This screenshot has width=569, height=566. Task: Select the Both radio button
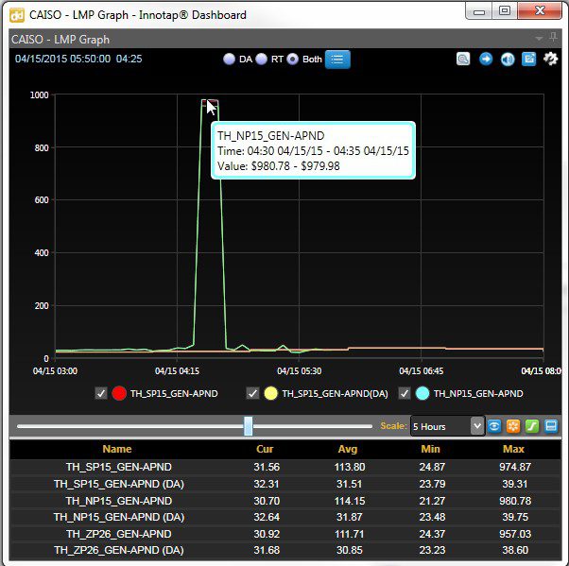(292, 60)
